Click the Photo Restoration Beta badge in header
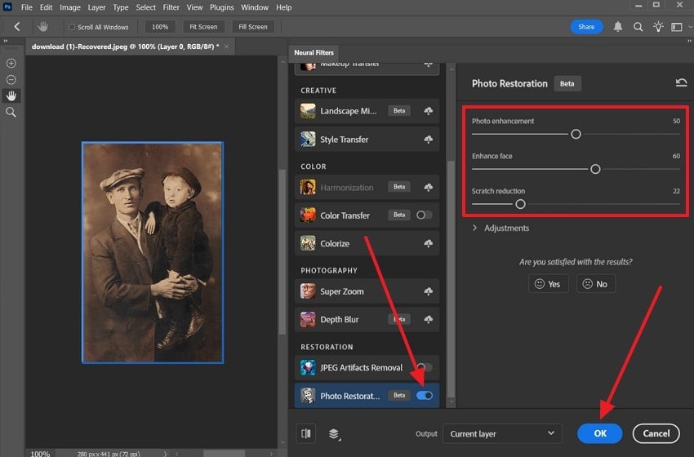This screenshot has width=694, height=457. [x=567, y=83]
